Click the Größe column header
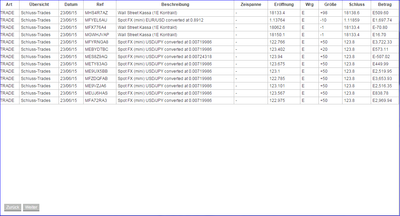 coord(330,4)
